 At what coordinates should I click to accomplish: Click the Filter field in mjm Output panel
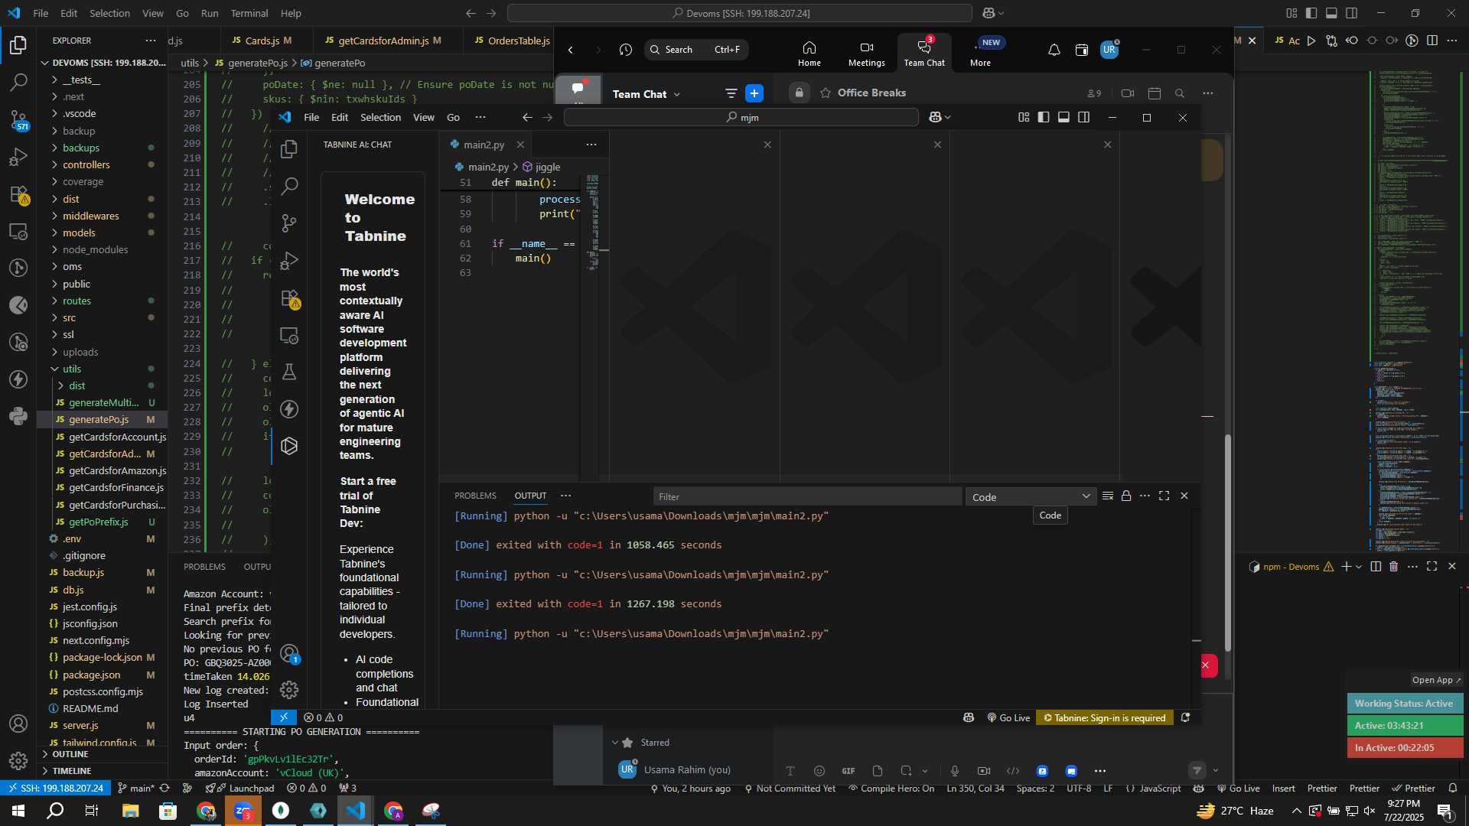point(807,496)
